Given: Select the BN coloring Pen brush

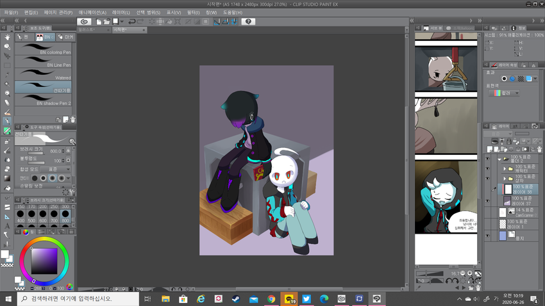Looking at the screenshot, I should pyautogui.click(x=43, y=49).
